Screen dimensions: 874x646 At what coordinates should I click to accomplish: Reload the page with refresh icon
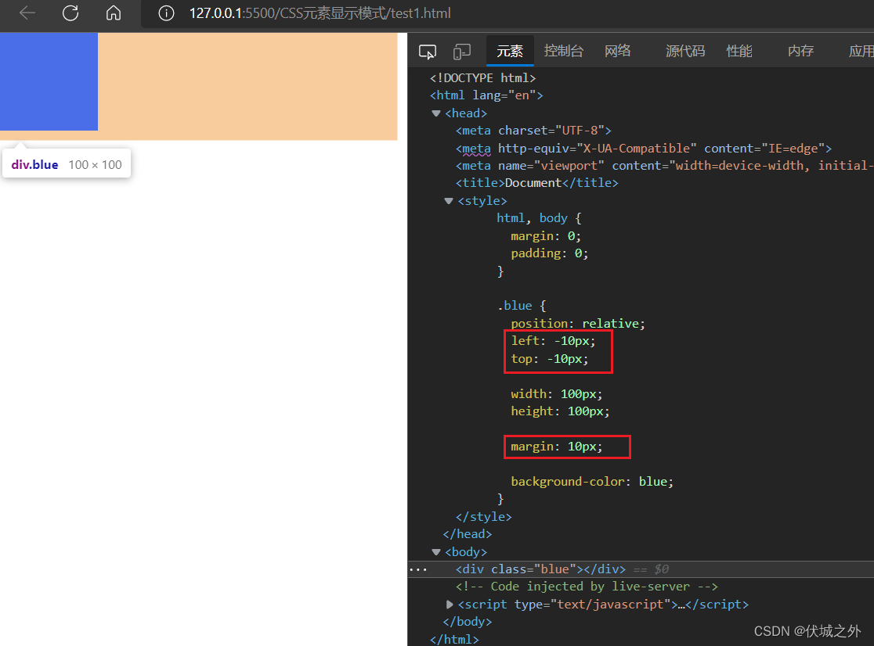[x=70, y=13]
